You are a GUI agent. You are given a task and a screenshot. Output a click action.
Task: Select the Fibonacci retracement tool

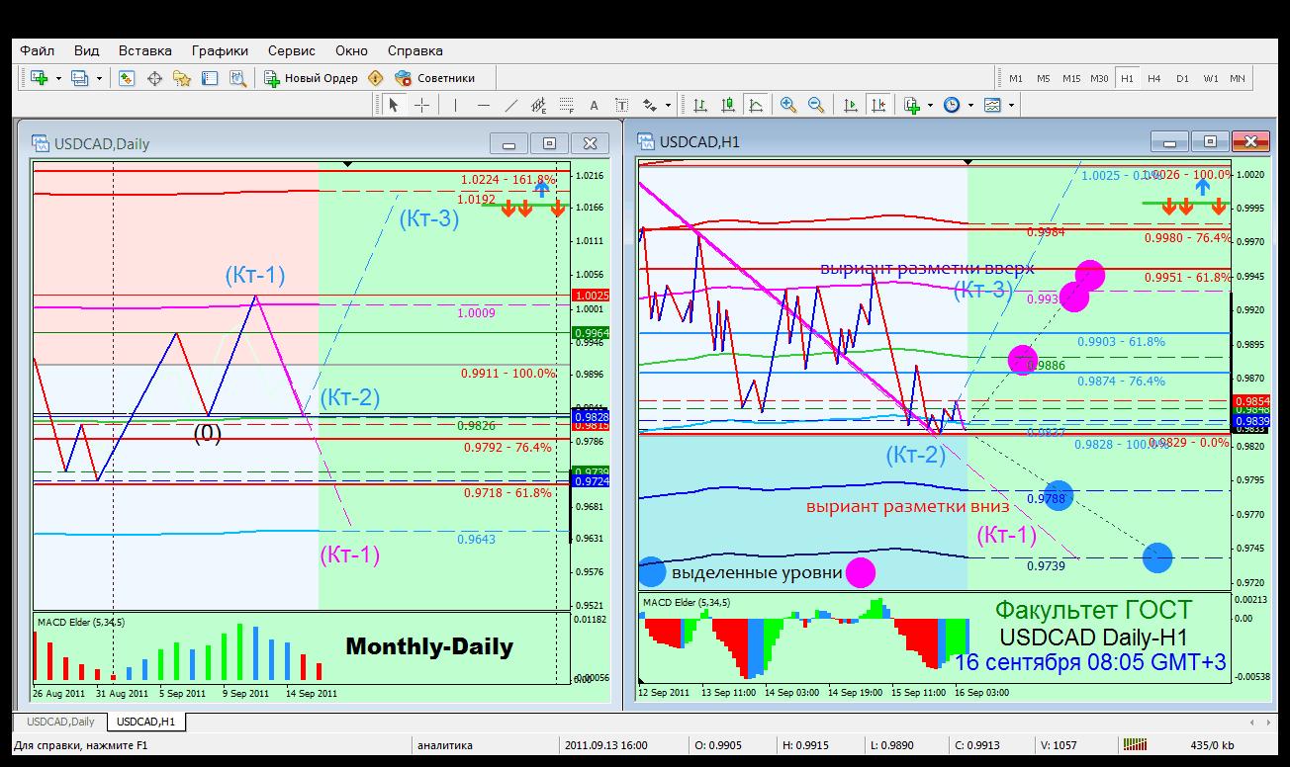tap(566, 105)
